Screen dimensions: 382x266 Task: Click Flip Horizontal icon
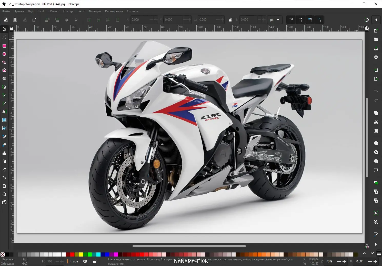(66, 20)
